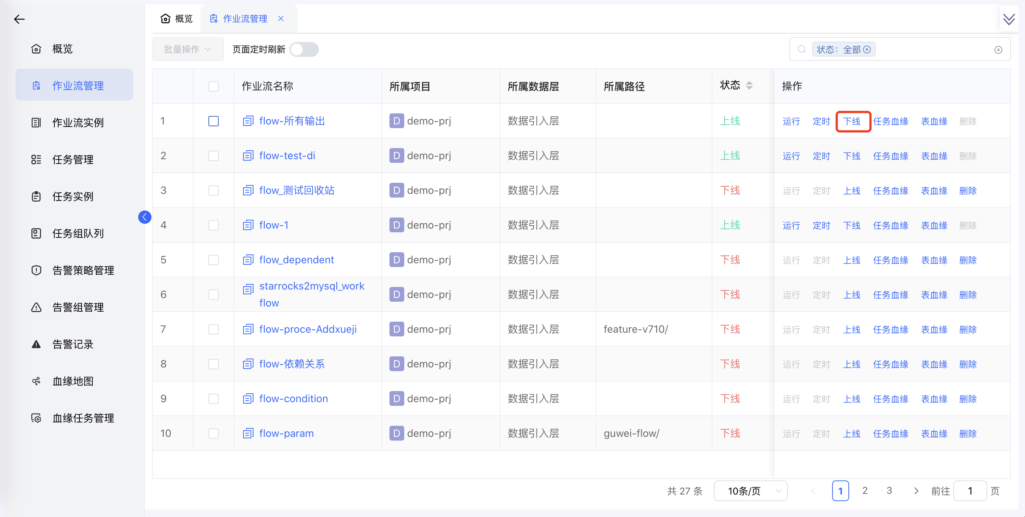
Task: Click 下线 for flow-所有输出
Action: pyautogui.click(x=853, y=121)
